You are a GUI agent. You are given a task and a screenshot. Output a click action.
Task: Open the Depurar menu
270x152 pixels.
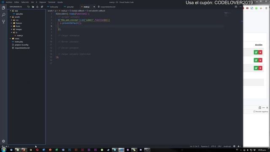[43, 2]
